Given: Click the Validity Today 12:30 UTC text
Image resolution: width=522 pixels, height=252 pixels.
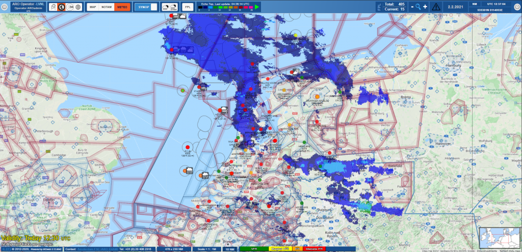Looking at the screenshot, I should (36, 238).
